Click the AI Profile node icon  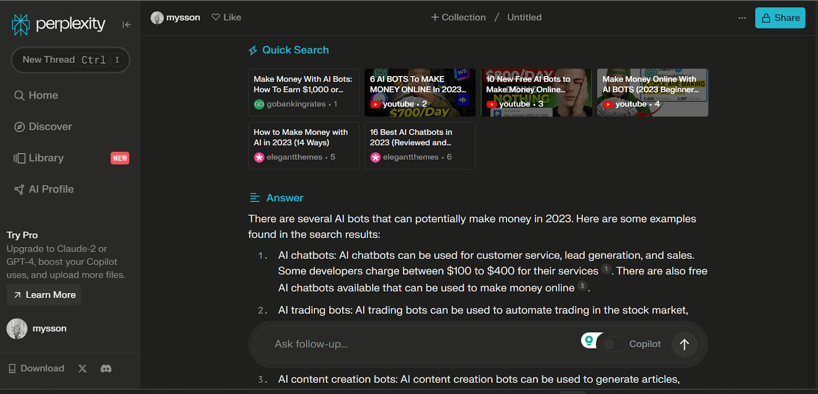point(19,189)
